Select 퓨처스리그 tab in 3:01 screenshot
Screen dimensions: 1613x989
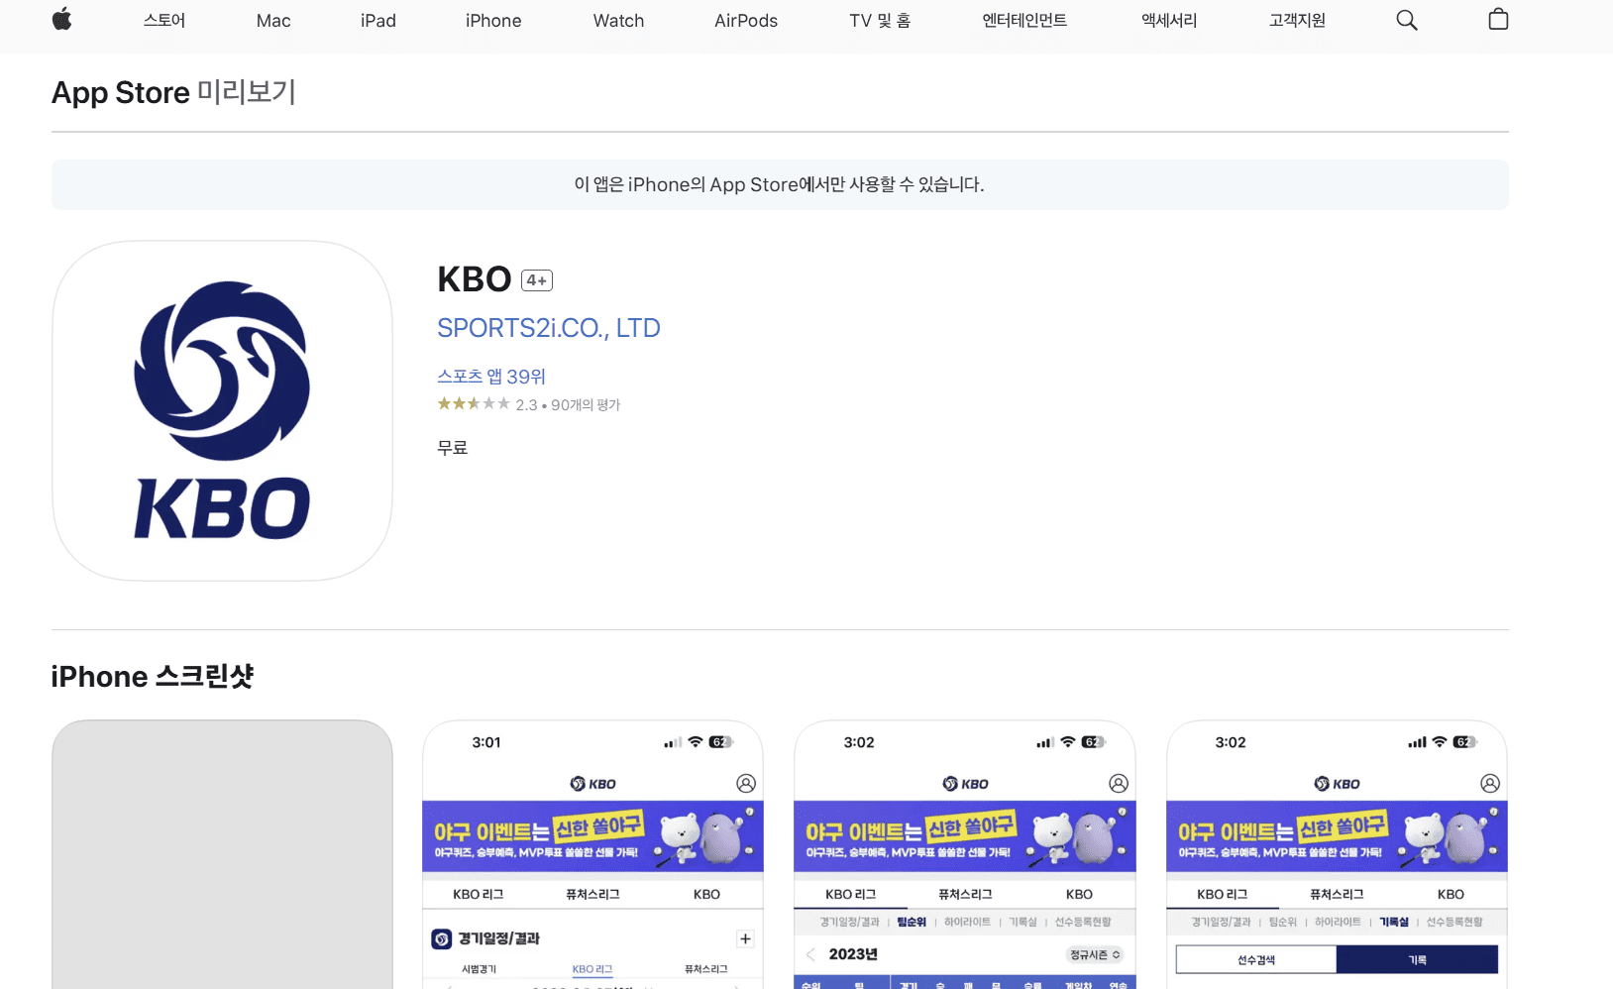coord(592,894)
